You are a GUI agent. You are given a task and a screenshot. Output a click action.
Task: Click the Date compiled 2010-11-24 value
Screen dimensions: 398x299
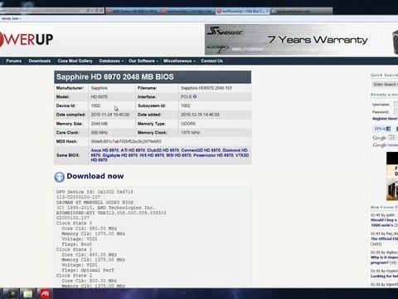pyautogui.click(x=110, y=115)
